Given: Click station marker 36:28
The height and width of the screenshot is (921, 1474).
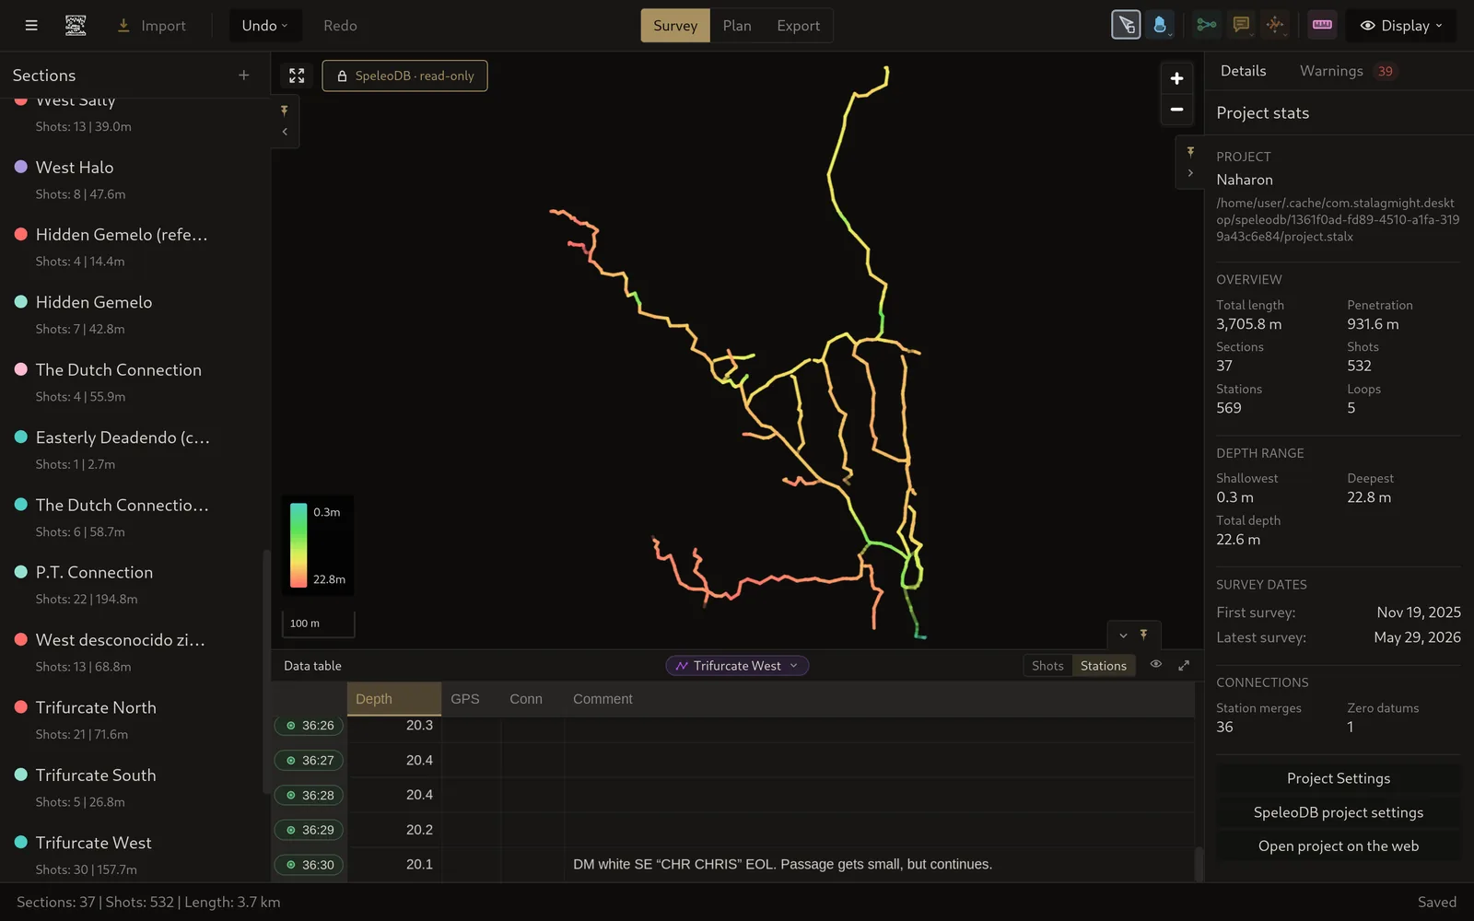Looking at the screenshot, I should 309,796.
